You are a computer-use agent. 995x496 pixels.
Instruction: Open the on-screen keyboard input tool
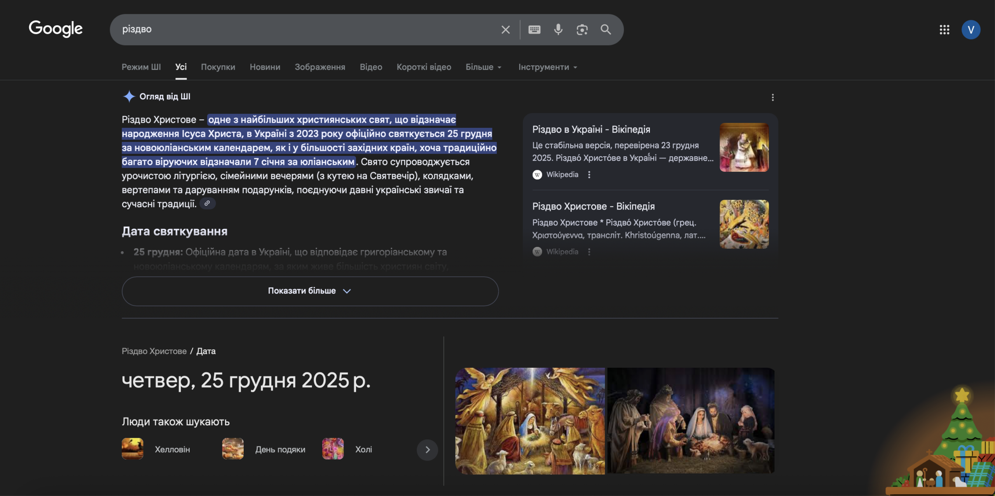point(534,30)
